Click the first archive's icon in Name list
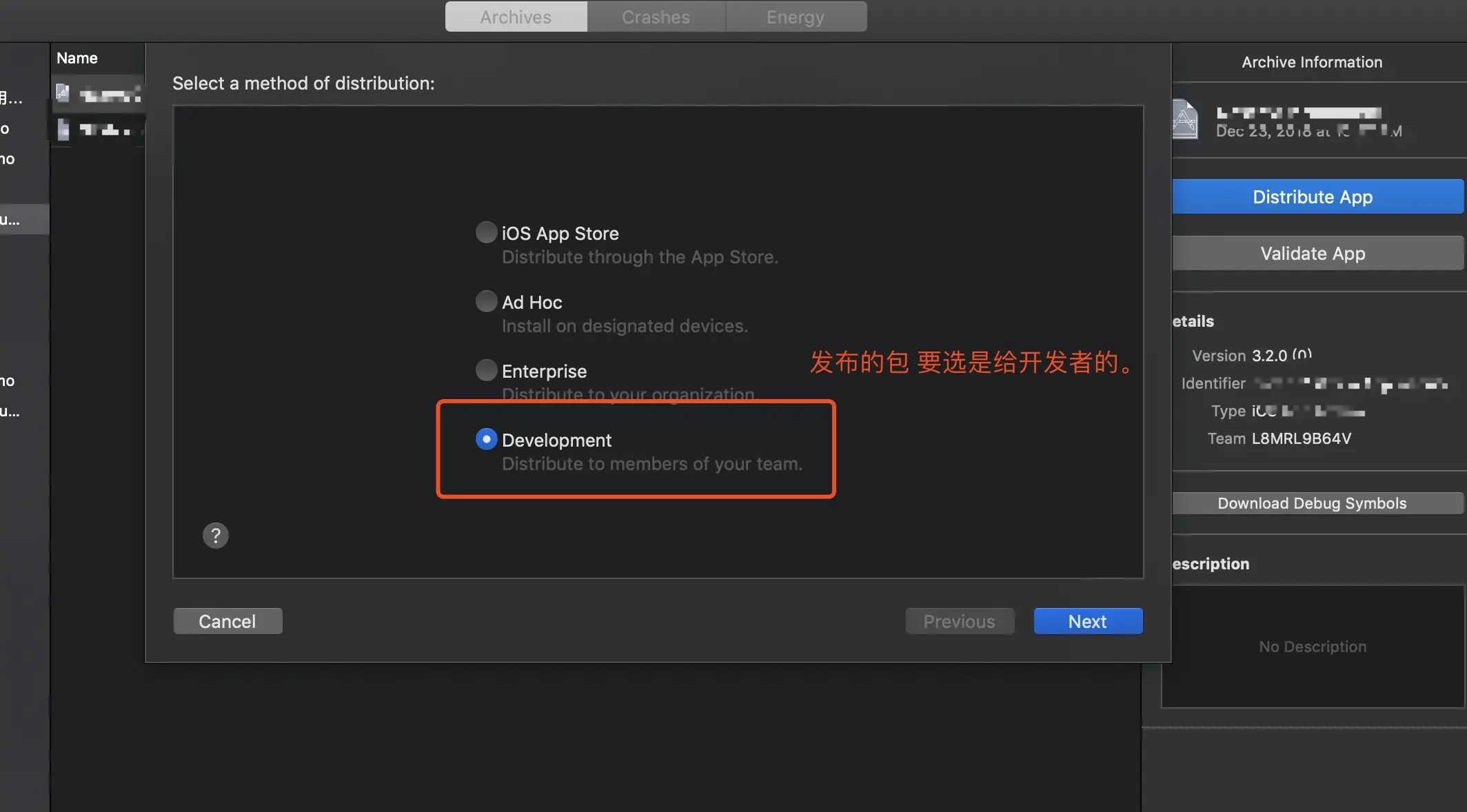This screenshot has height=812, width=1467. 63,93
